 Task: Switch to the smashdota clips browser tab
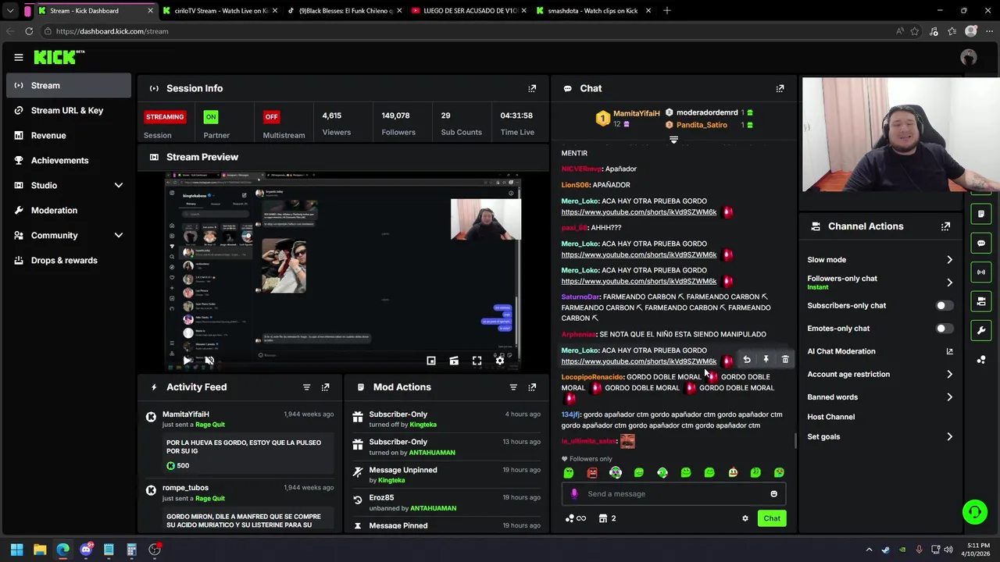click(x=594, y=11)
